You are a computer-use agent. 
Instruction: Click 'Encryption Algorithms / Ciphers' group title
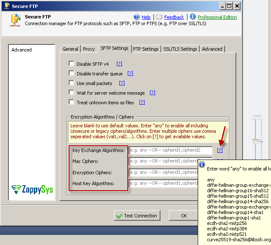[x=102, y=117]
